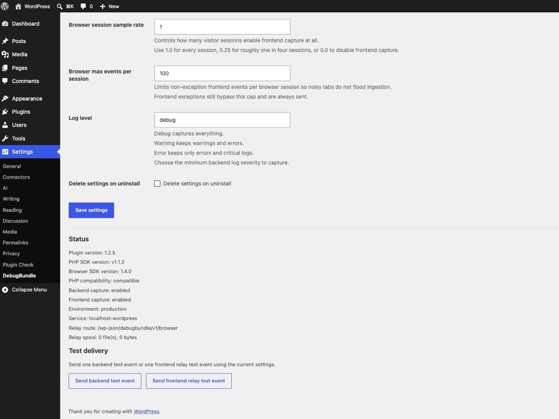
Task: Select DebugBundle settings submenu
Action: pyautogui.click(x=19, y=276)
